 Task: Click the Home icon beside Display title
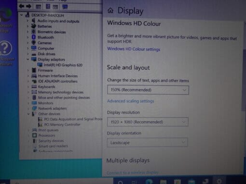pos(110,11)
